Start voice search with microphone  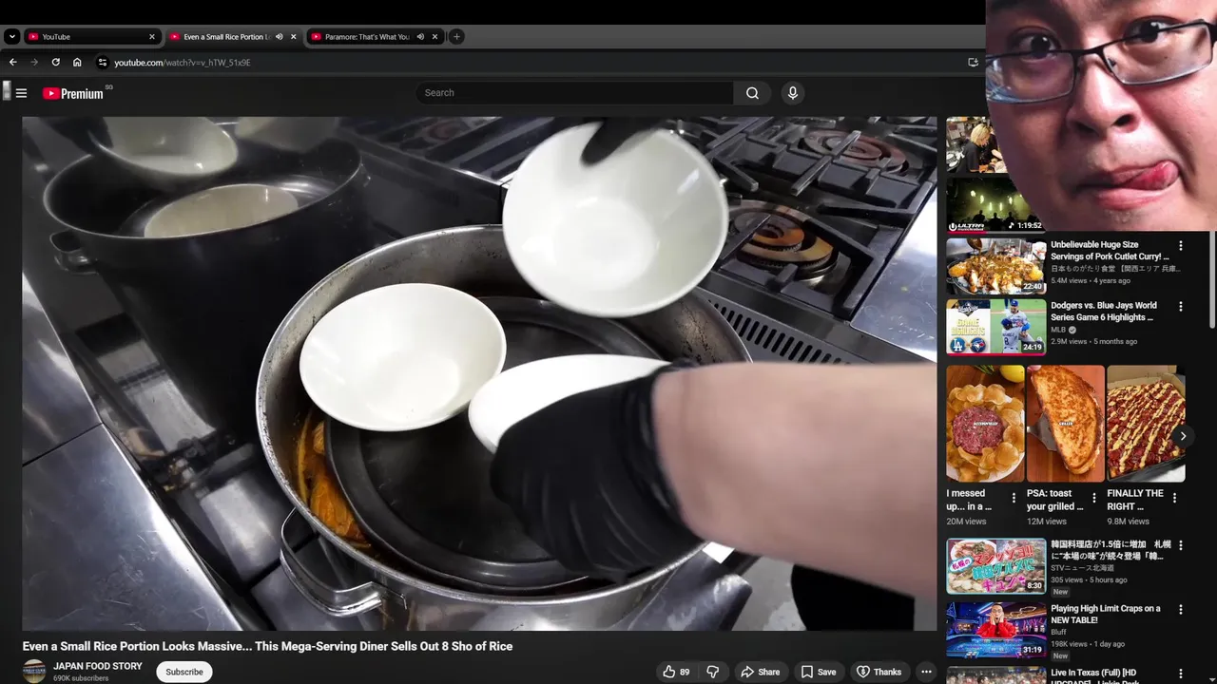coord(792,93)
